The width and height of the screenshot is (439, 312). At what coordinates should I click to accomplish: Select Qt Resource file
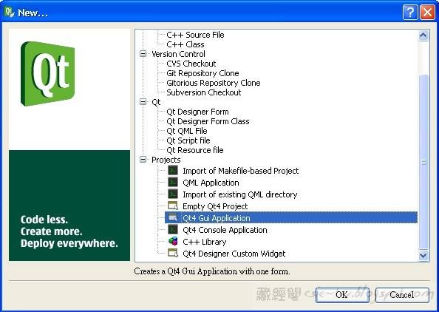coord(195,150)
